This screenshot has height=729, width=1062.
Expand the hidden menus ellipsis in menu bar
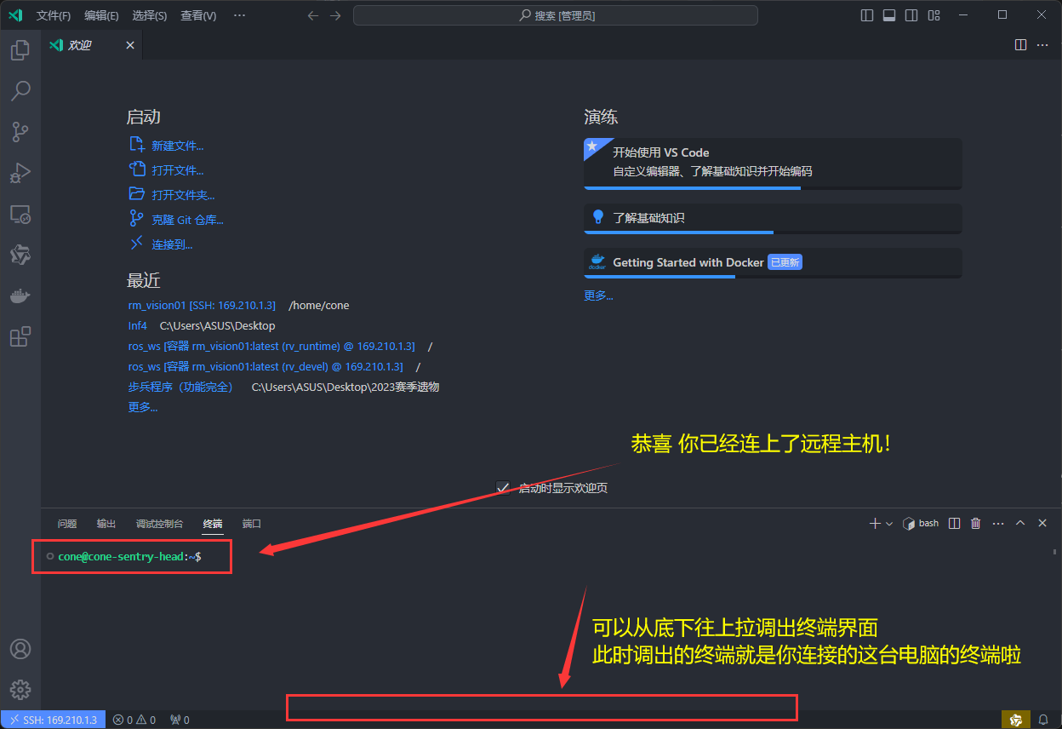pyautogui.click(x=239, y=15)
